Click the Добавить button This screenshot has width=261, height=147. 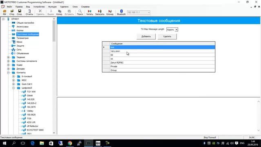pyautogui.click(x=146, y=36)
